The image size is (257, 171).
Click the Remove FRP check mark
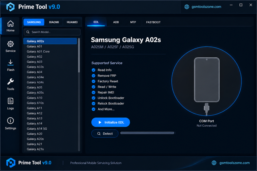coord(93,76)
